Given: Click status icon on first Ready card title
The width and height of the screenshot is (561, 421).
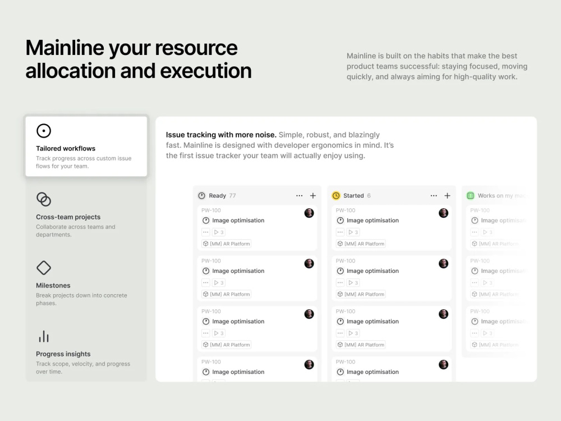Looking at the screenshot, I should pyautogui.click(x=206, y=221).
